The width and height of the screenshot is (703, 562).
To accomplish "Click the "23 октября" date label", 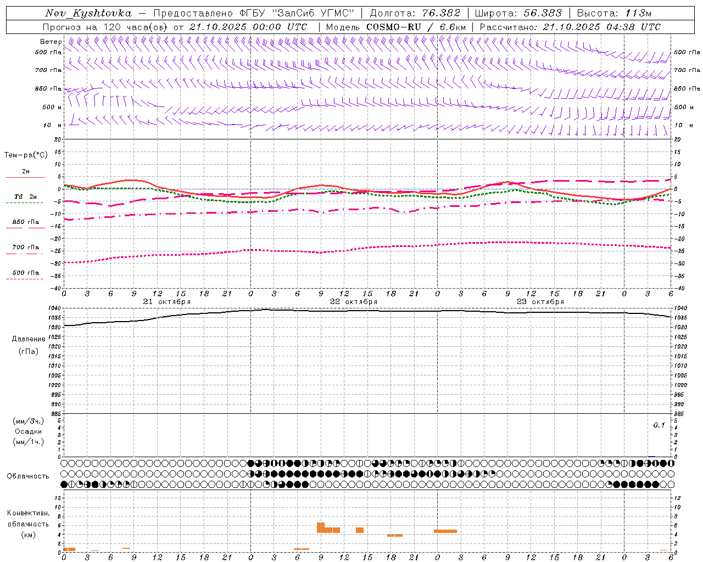I will point(540,302).
